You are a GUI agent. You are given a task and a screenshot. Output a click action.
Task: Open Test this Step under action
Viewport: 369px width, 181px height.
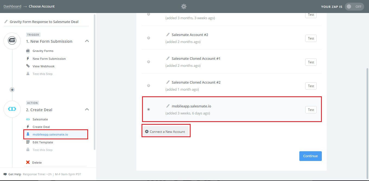pos(43,150)
